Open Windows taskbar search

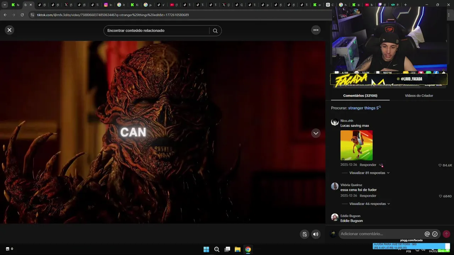click(x=217, y=249)
